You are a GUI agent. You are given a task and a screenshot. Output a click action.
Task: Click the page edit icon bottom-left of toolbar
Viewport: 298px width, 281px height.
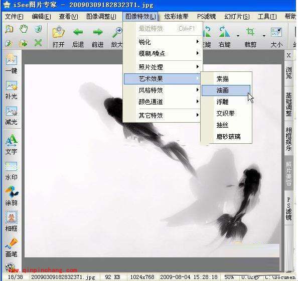pos(9,43)
